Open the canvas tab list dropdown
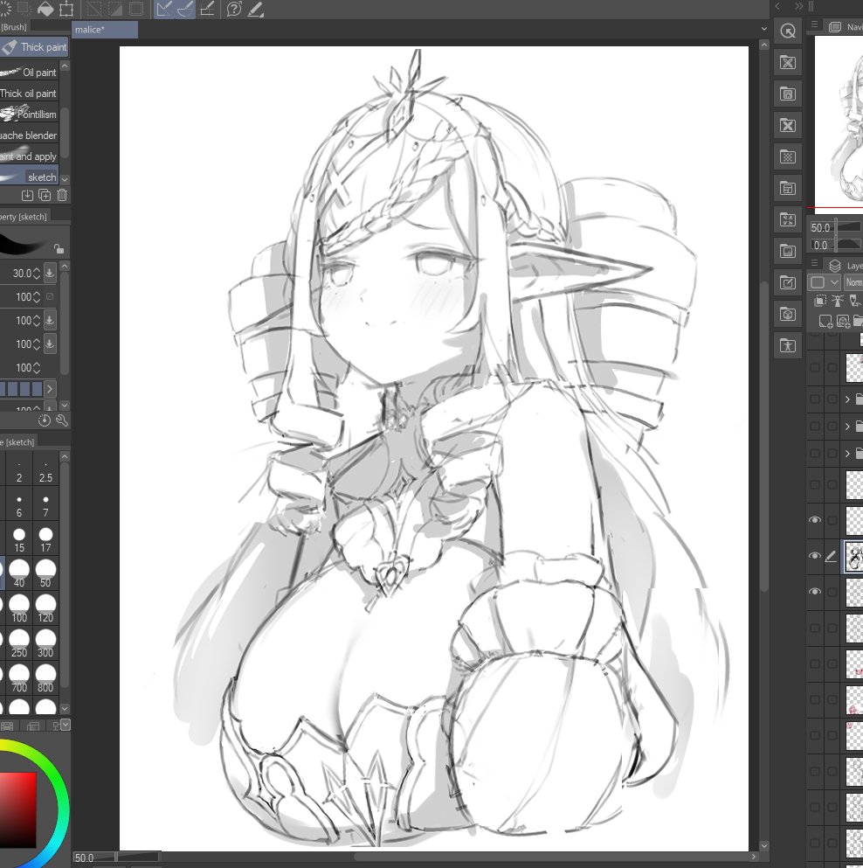Viewport: 863px width, 868px height. pos(764,29)
